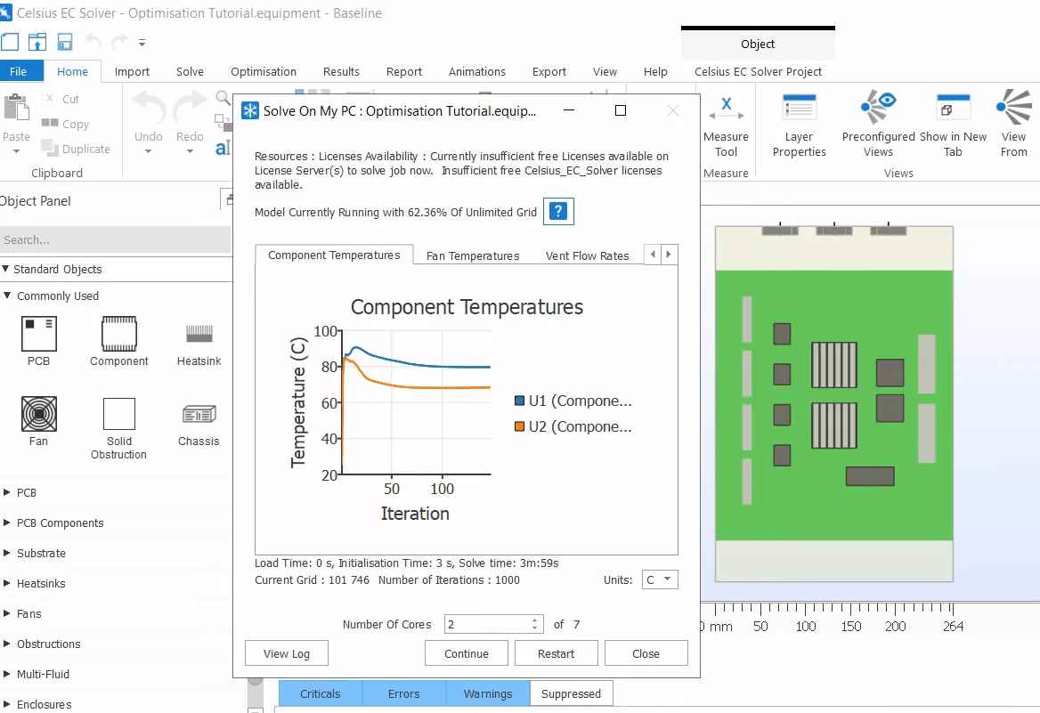This screenshot has width=1040, height=713.
Task: Click the blue U1 legend swatch
Action: click(x=519, y=401)
